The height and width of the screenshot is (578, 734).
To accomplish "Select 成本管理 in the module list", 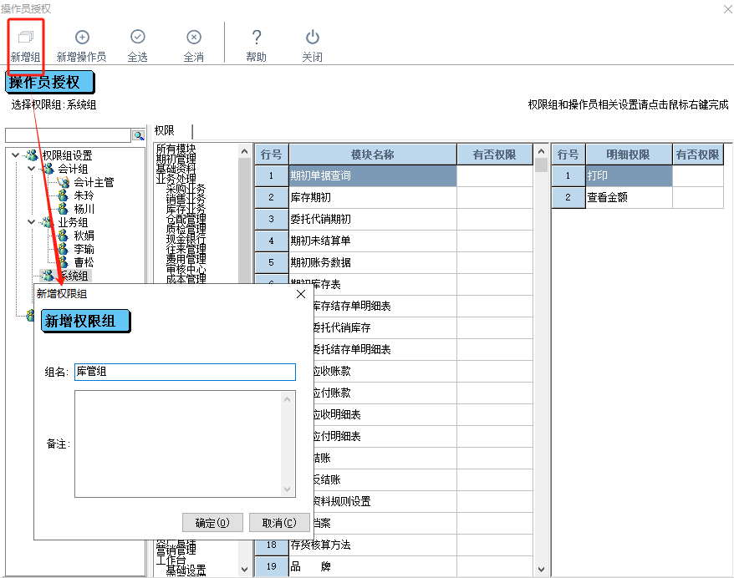I will click(x=186, y=279).
